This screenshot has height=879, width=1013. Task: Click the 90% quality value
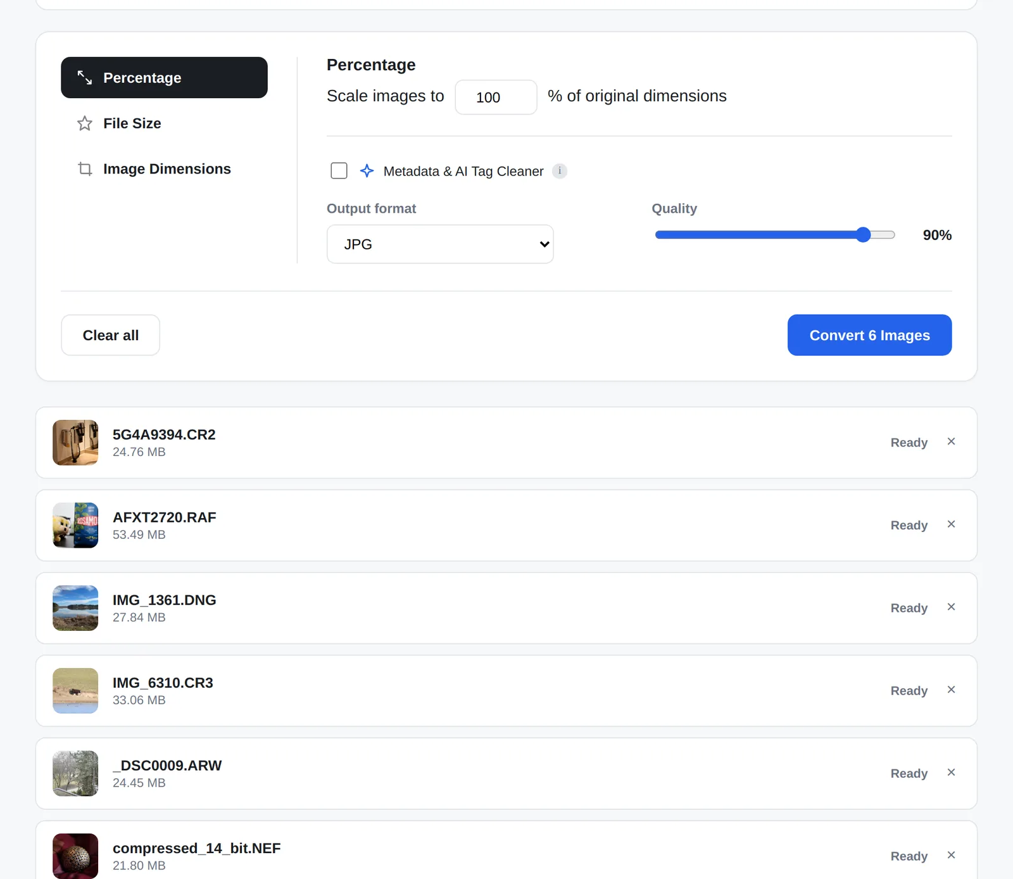(x=937, y=235)
